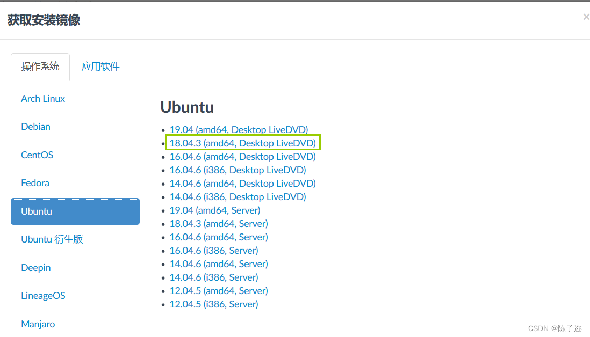Switch to the 操作系统 tab
Viewport: 590px width, 337px height.
pyautogui.click(x=40, y=67)
